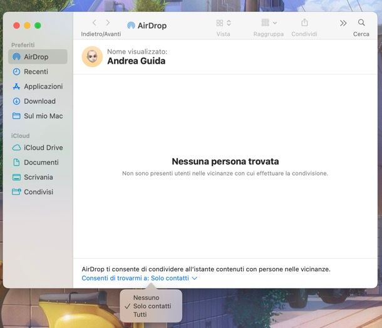Click the Raggruppa grouping icon

pos(266,23)
